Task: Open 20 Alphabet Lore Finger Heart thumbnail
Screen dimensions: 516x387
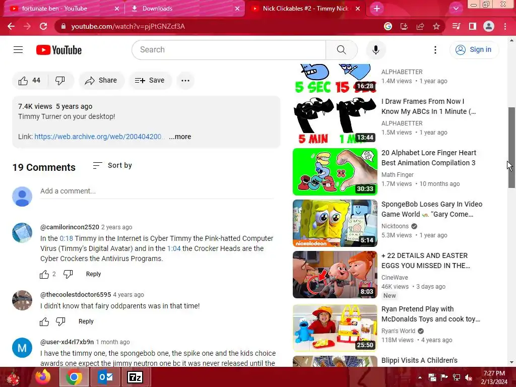Action: coord(335,172)
